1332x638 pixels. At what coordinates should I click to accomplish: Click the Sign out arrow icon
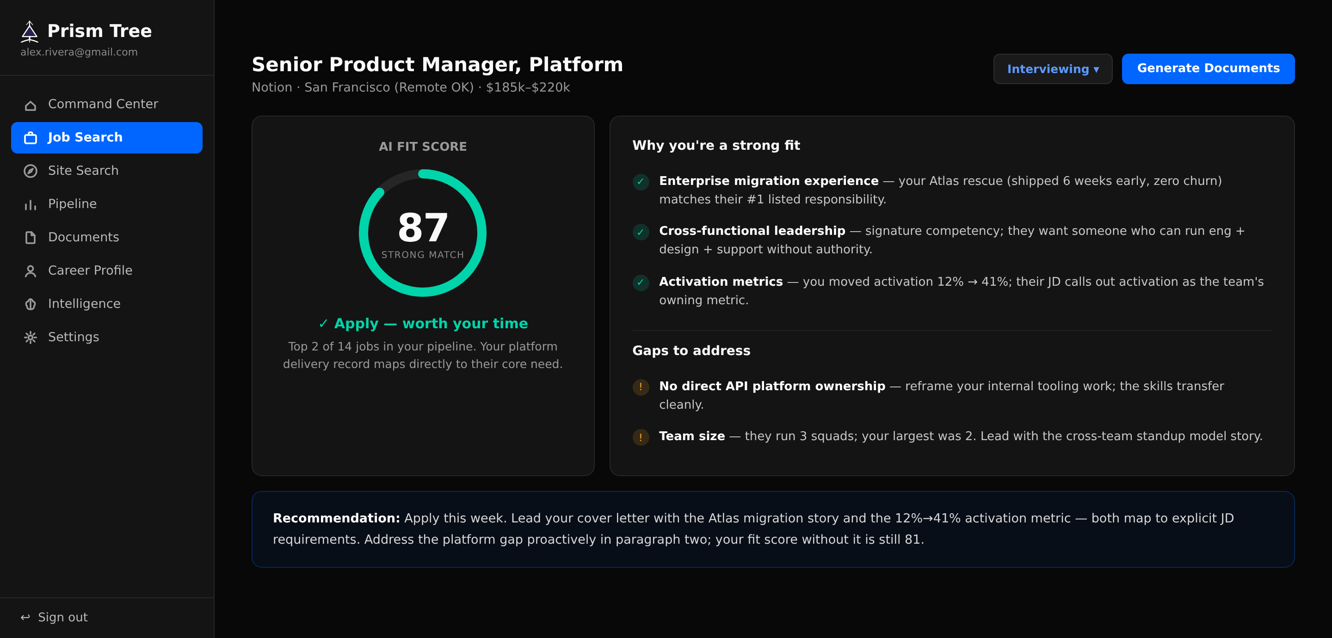coord(25,617)
